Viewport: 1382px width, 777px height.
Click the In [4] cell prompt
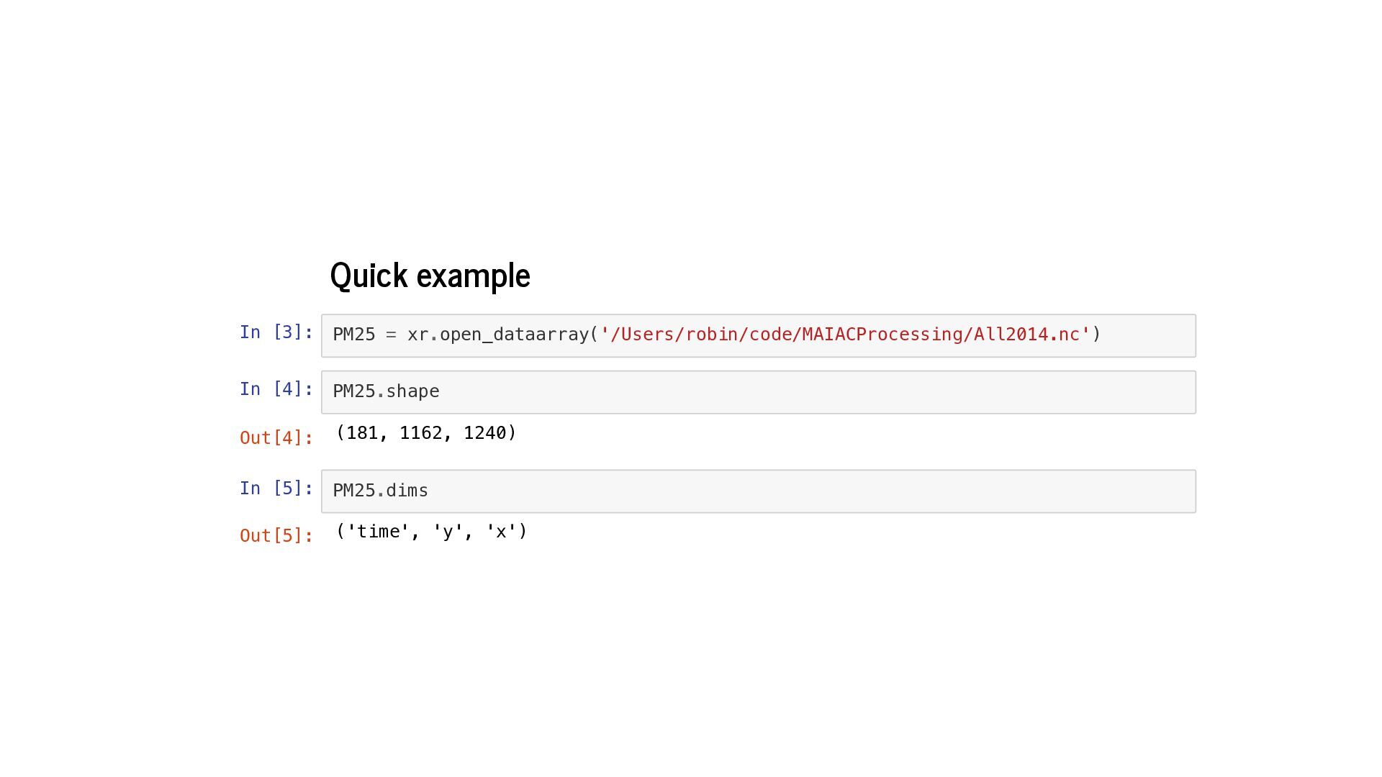point(276,389)
